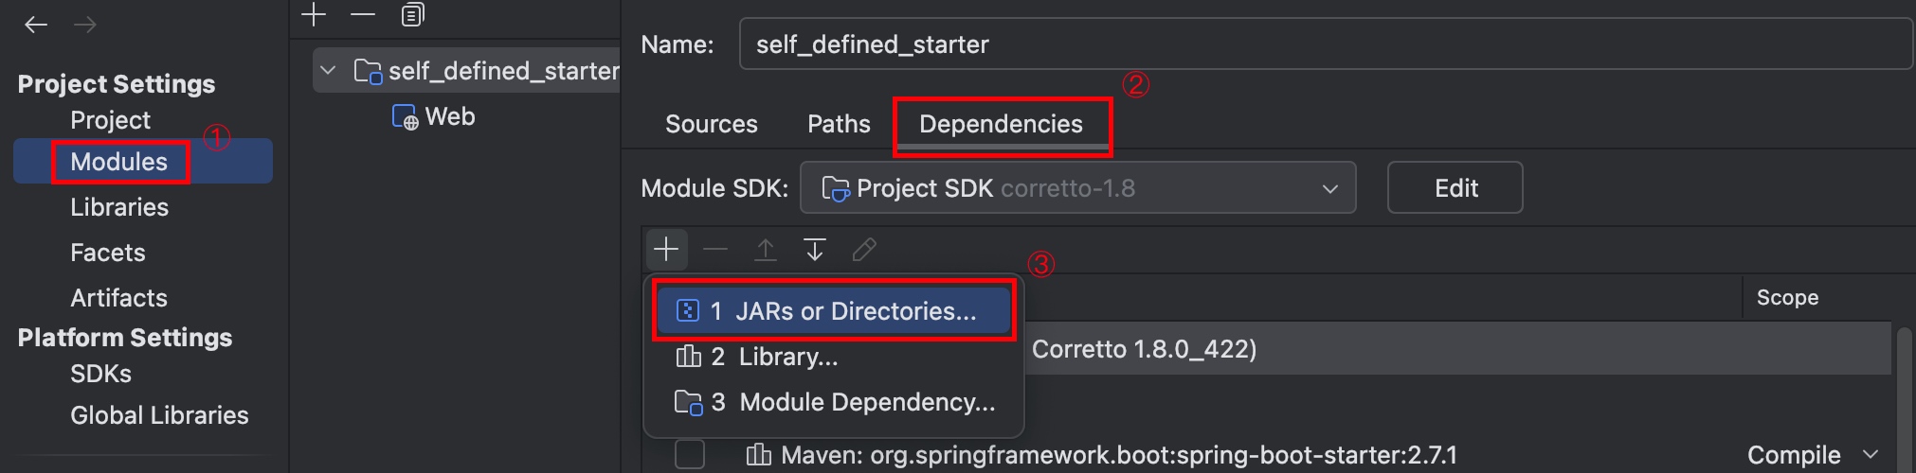Screen dimensions: 1916x473
Task: Open Libraries in Project Settings
Action: [x=119, y=207]
